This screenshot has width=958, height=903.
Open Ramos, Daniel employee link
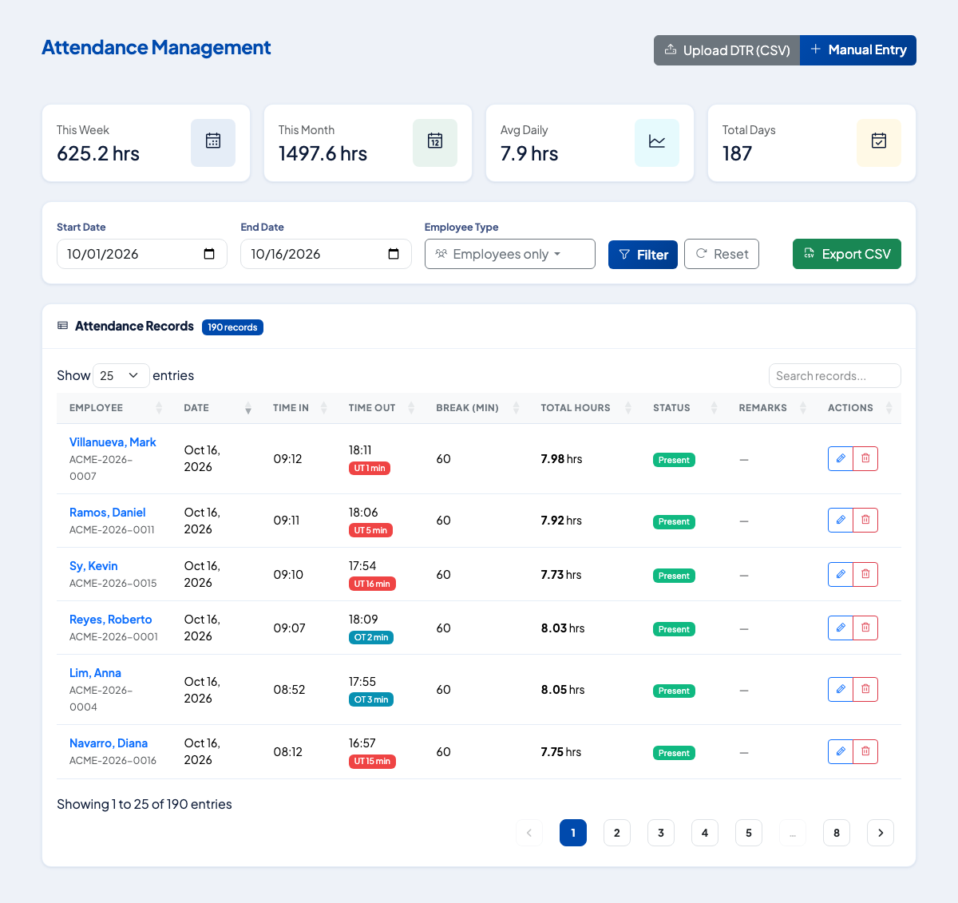(x=108, y=513)
